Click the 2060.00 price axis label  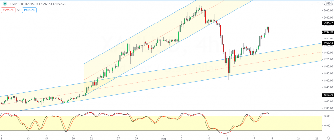pos(328,11)
